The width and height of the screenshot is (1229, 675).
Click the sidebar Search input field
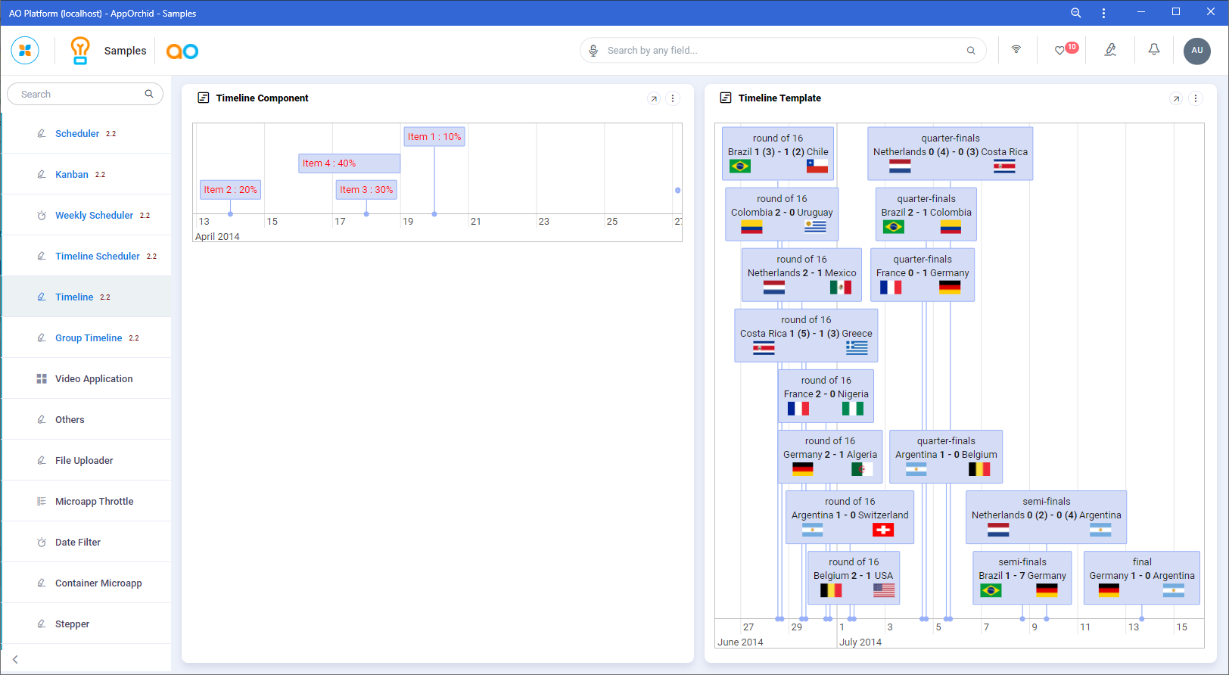79,95
